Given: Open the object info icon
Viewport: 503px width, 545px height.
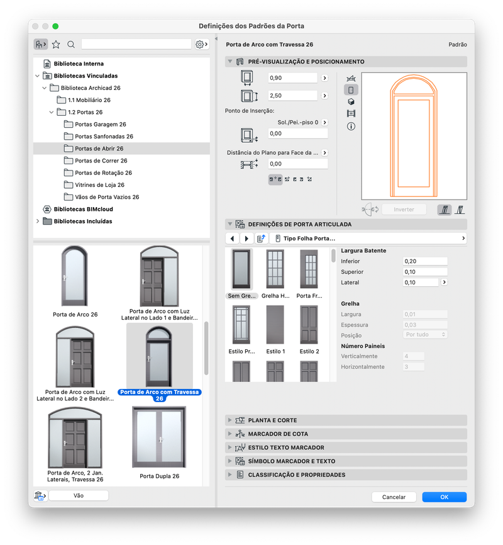Looking at the screenshot, I should click(x=351, y=126).
